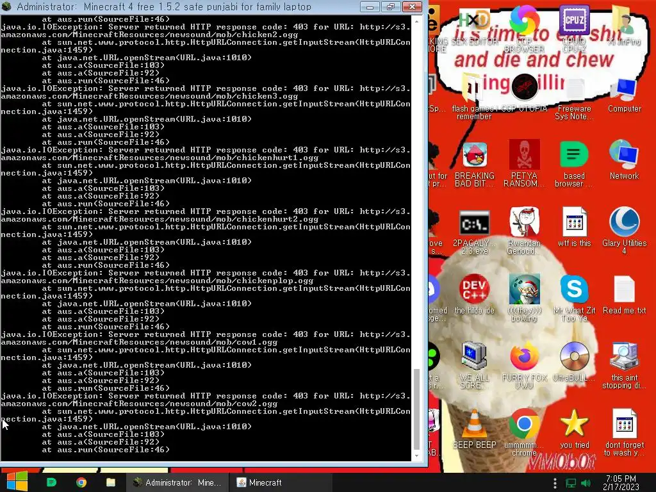This screenshot has height=492, width=656.
Task: Open the Read me.txt file
Action: 624,290
